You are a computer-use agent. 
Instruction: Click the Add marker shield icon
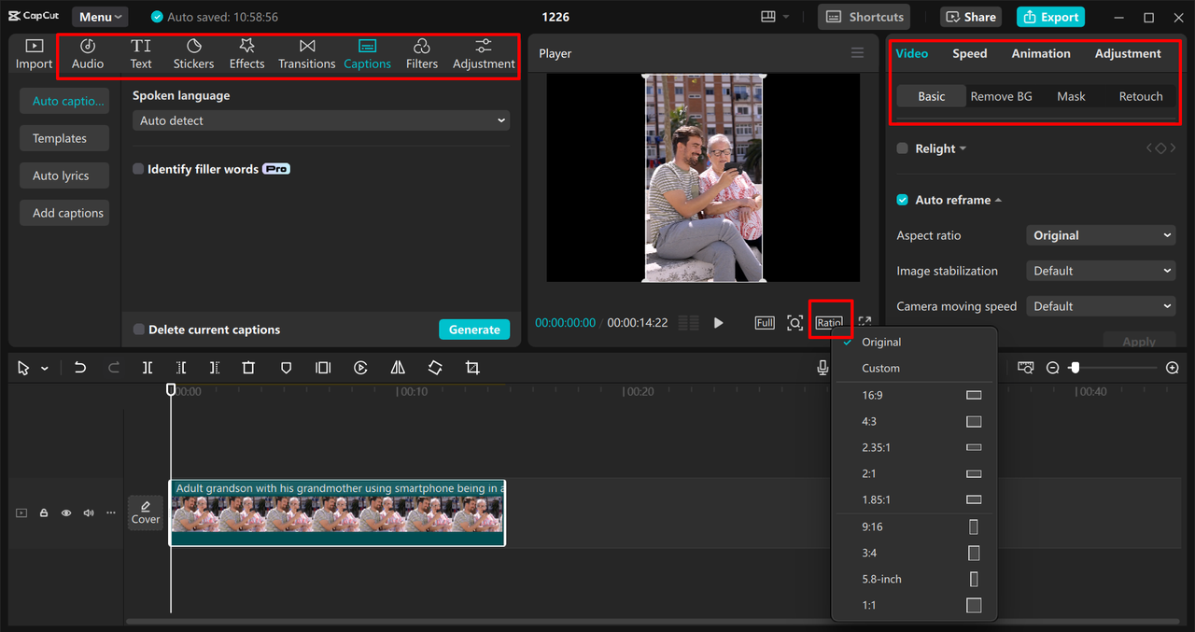(x=286, y=368)
